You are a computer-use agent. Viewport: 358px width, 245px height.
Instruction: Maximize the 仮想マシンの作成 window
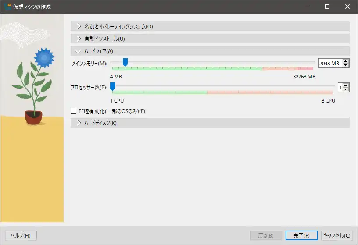point(327,7)
